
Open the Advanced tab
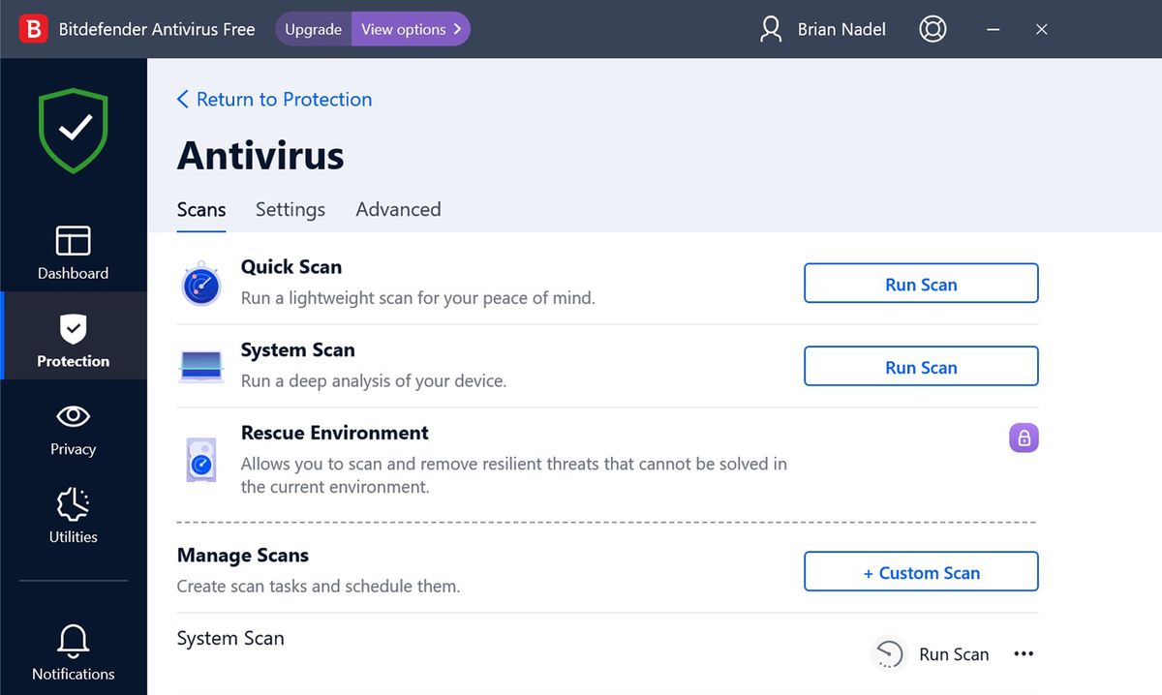398,209
